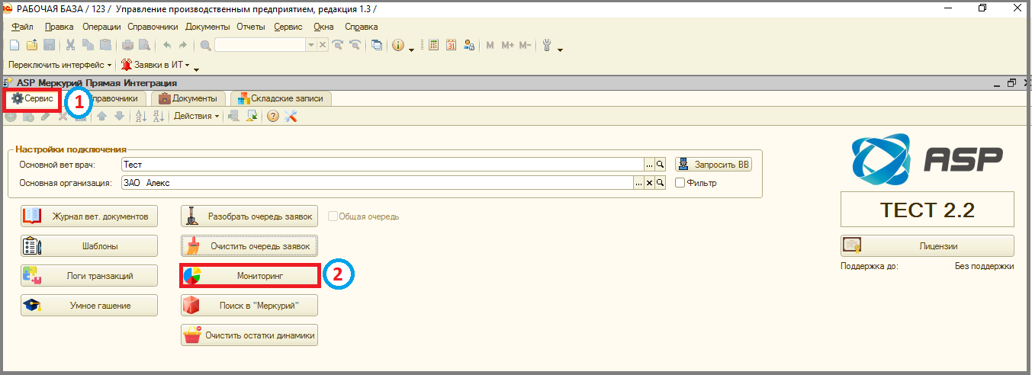Viewport: 1032px width, 375px height.
Task: Click Очистить остатки динамики button
Action: coord(249,335)
